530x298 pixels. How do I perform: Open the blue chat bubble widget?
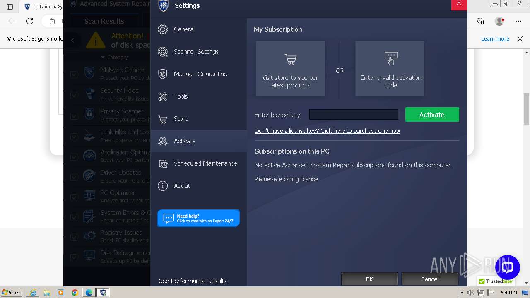click(x=508, y=267)
